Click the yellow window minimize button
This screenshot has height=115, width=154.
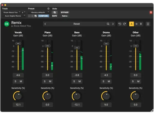[5, 5]
